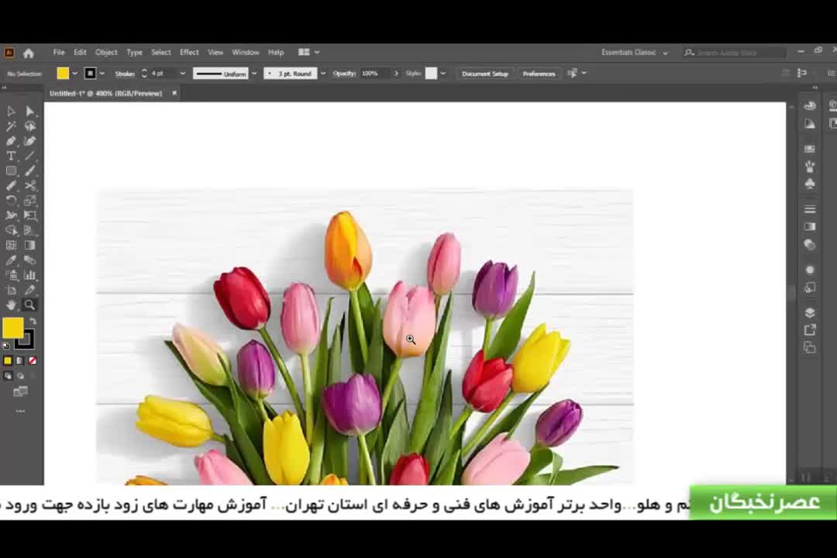Open the Window menu
This screenshot has width=837, height=558.
245,53
